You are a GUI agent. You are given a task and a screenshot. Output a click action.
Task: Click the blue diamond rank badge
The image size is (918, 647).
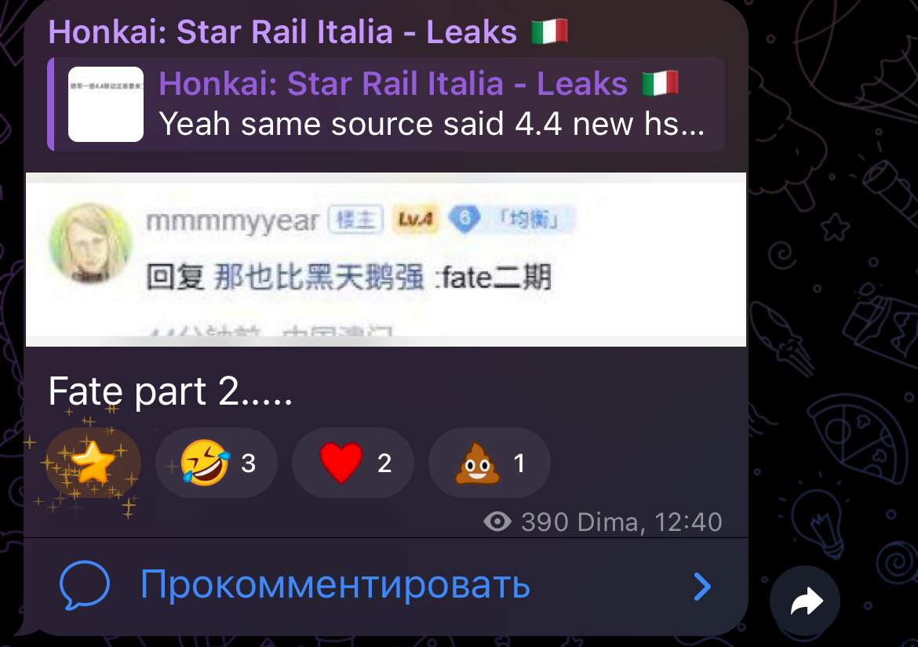pos(464,220)
